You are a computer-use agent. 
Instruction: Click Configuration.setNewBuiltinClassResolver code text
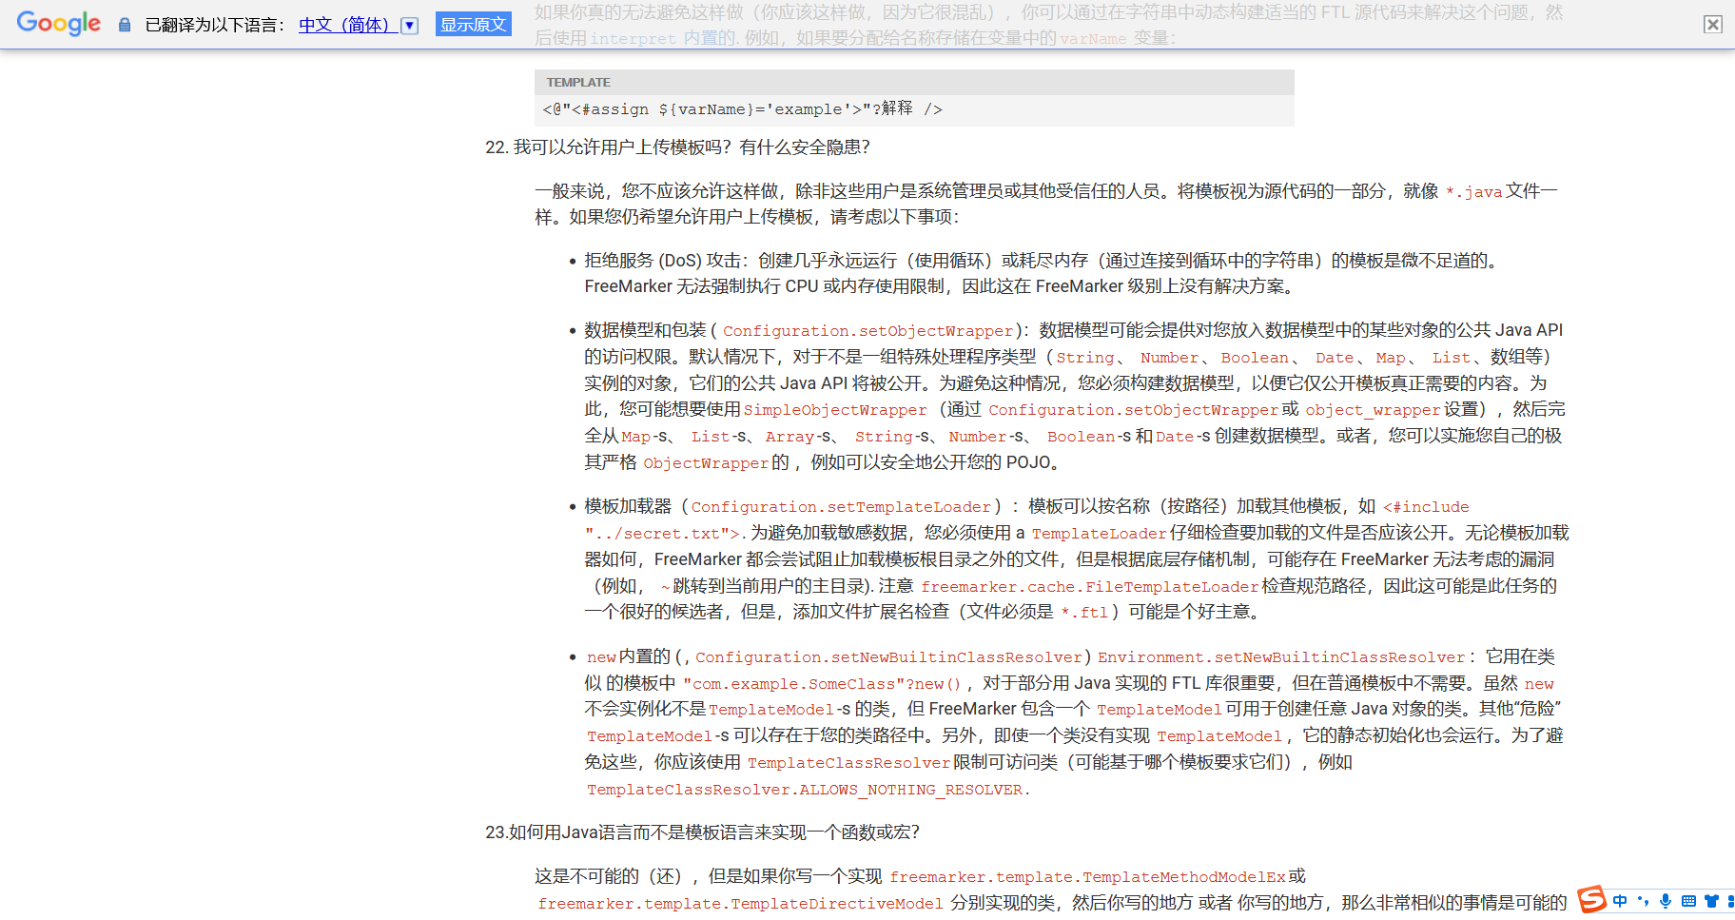(x=888, y=657)
